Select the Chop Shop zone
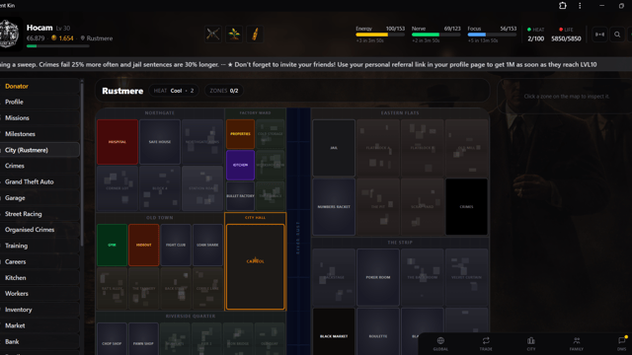 coord(112,339)
